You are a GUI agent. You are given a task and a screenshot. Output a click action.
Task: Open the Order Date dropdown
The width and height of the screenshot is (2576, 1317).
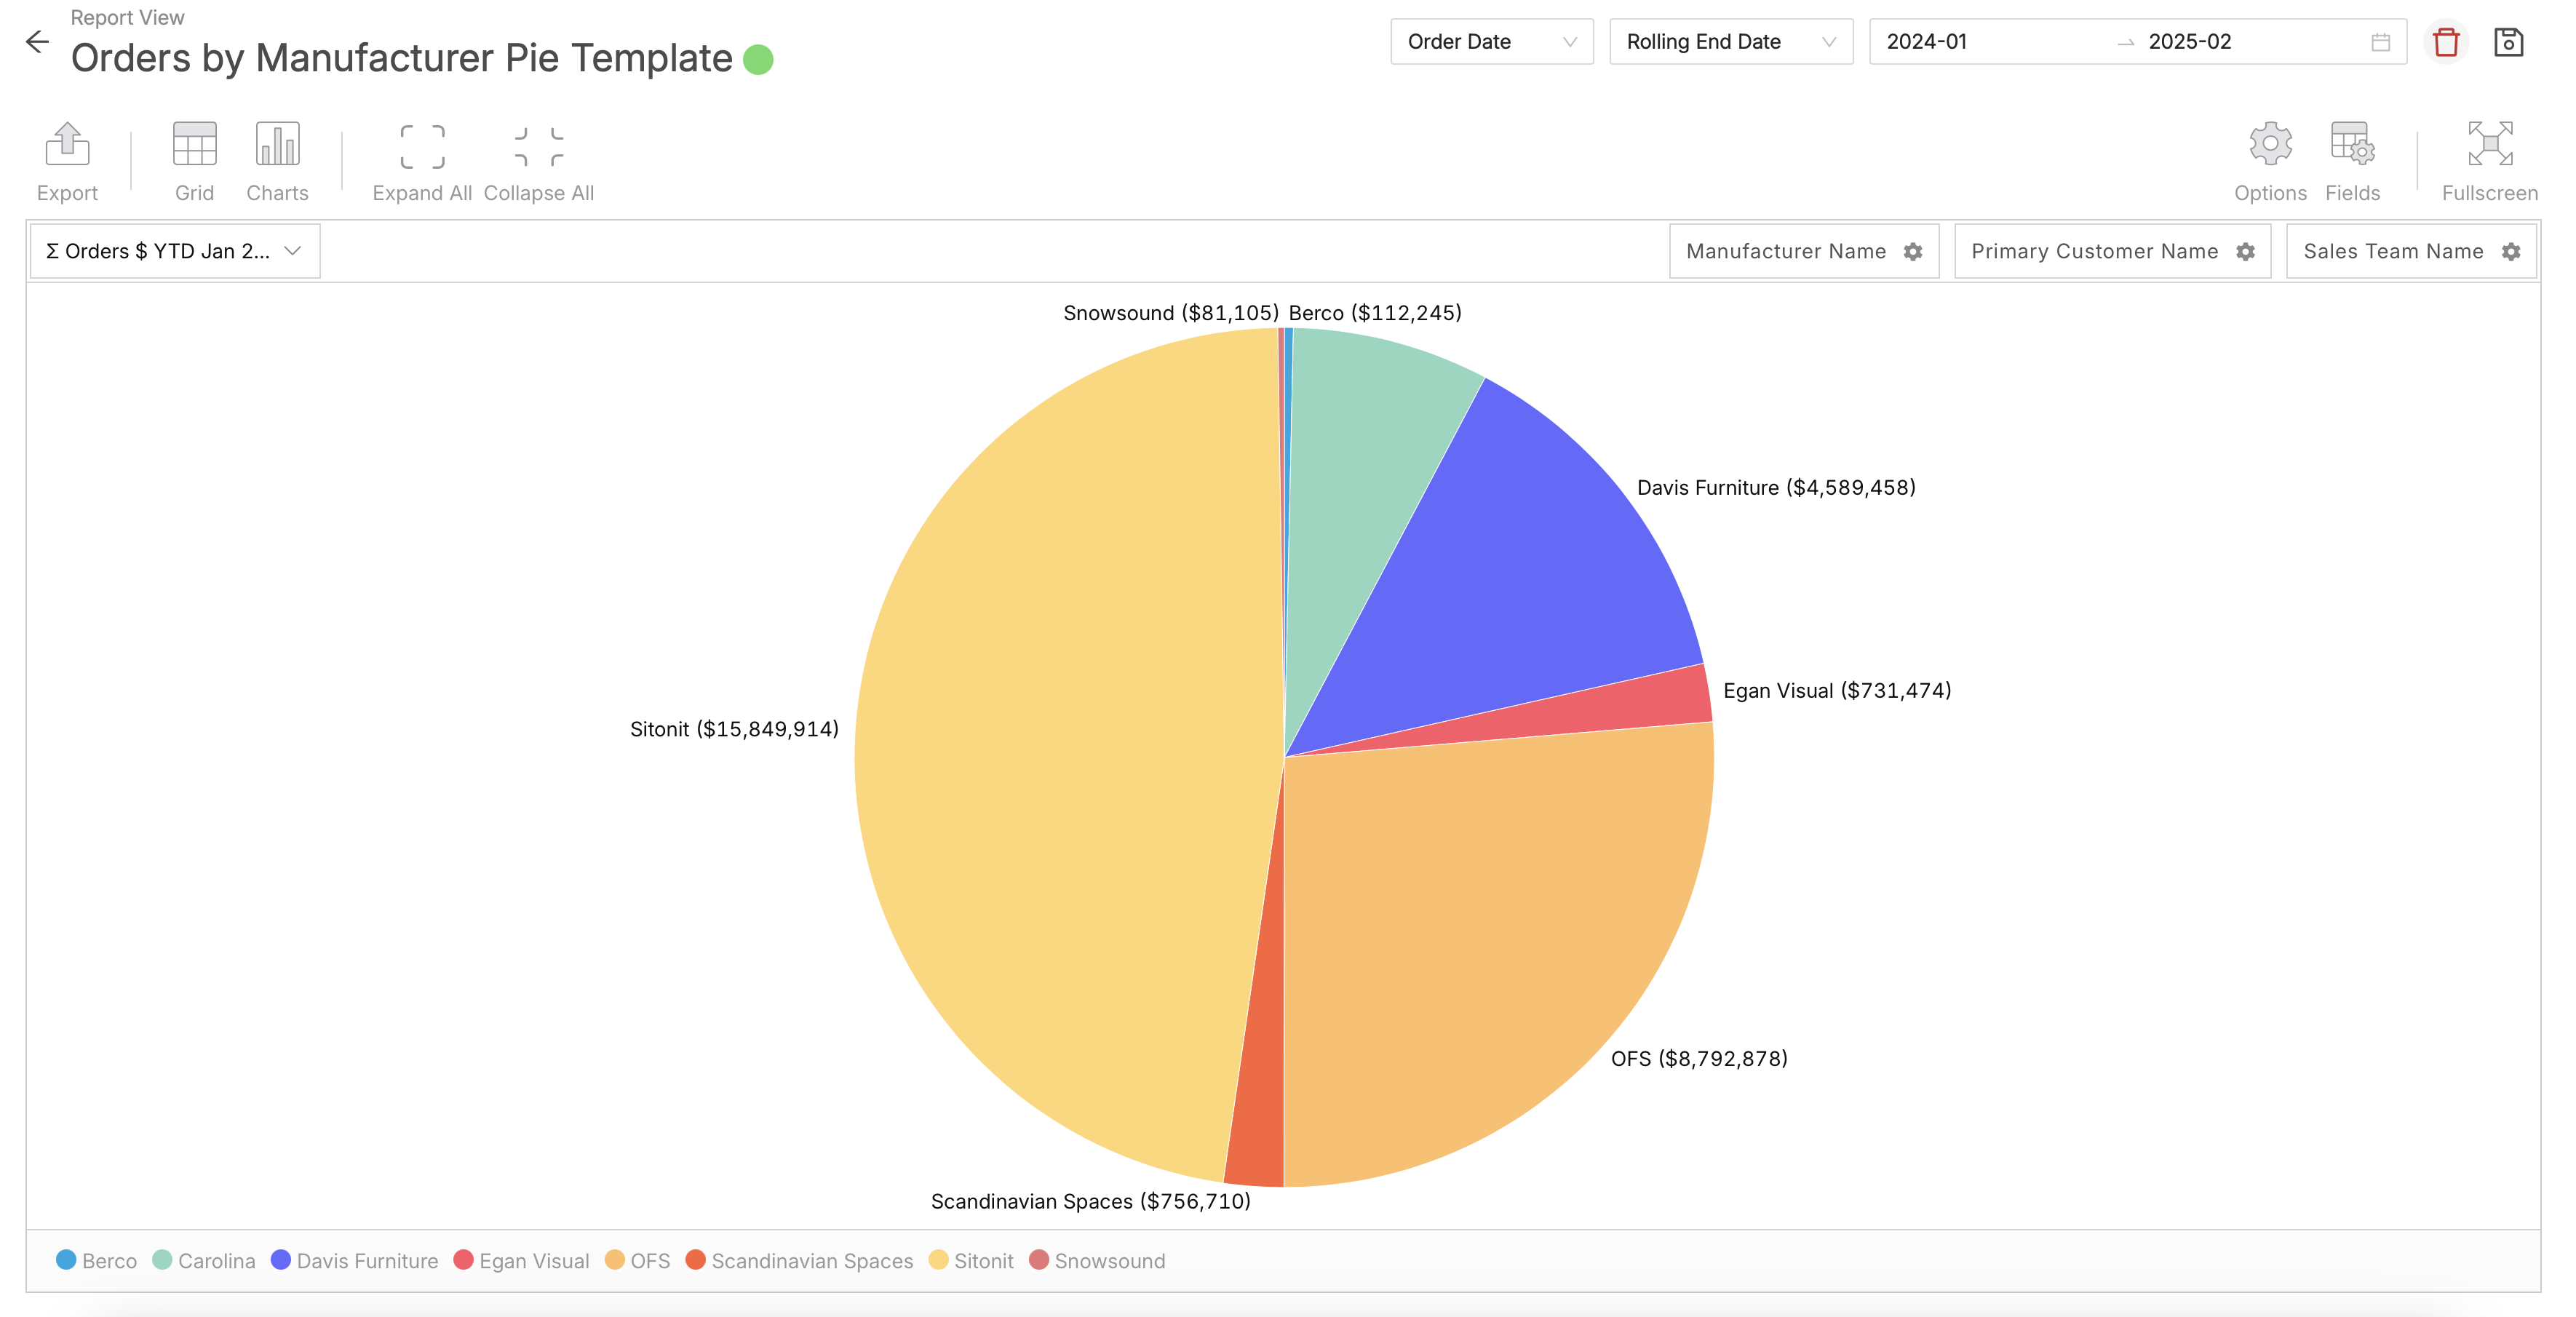(x=1491, y=42)
